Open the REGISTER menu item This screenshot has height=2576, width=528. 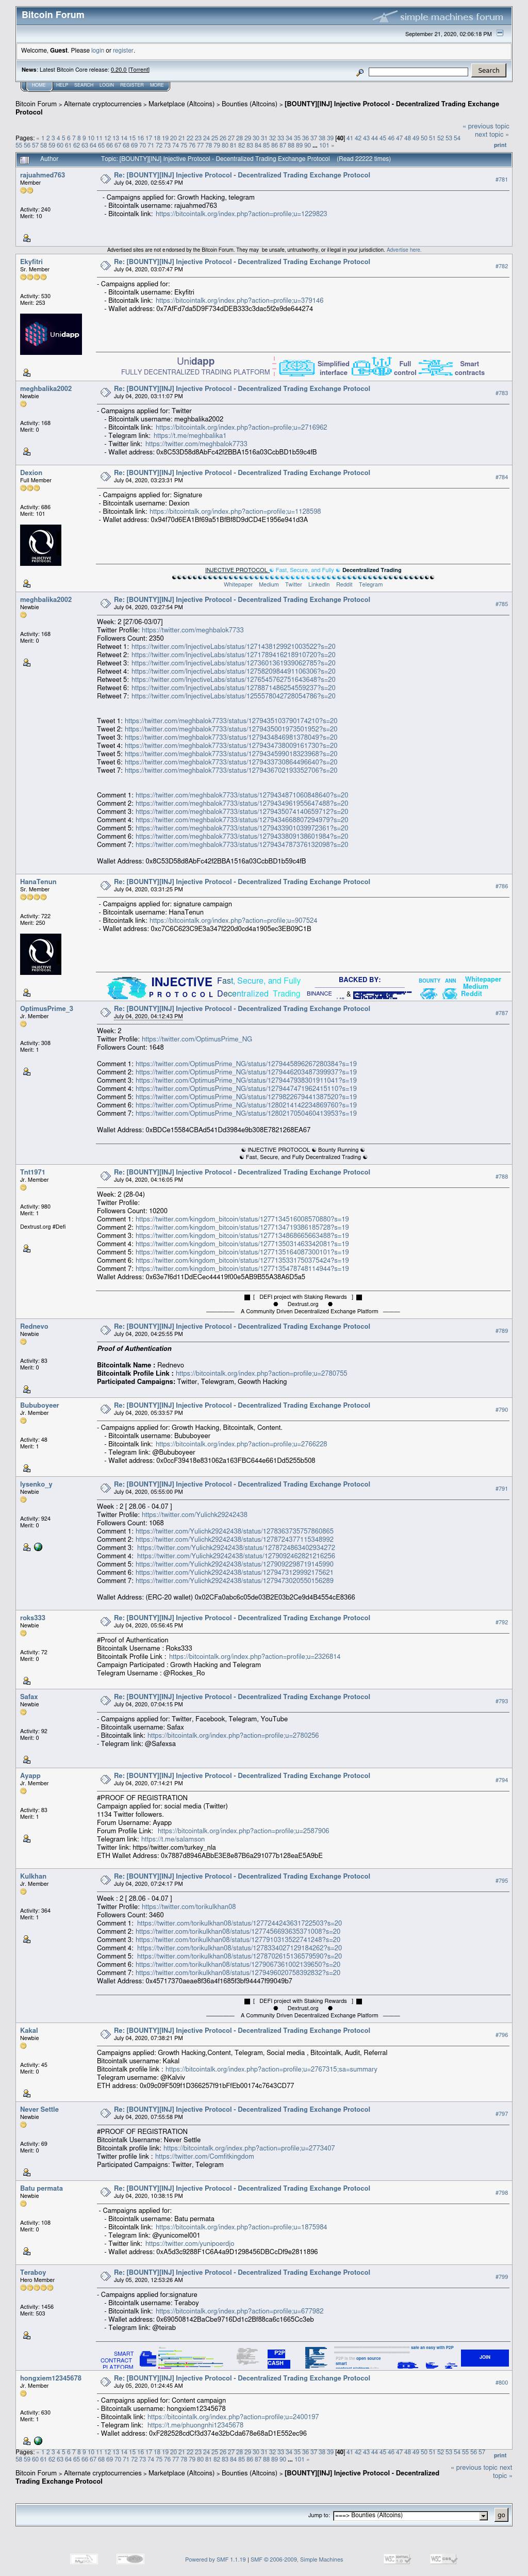click(x=132, y=85)
